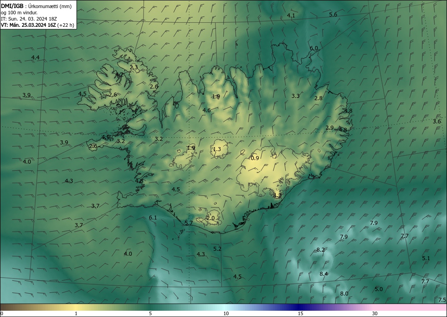
Task: Click the "og 100 m vindur." subtitle line
Action: click(19, 12)
